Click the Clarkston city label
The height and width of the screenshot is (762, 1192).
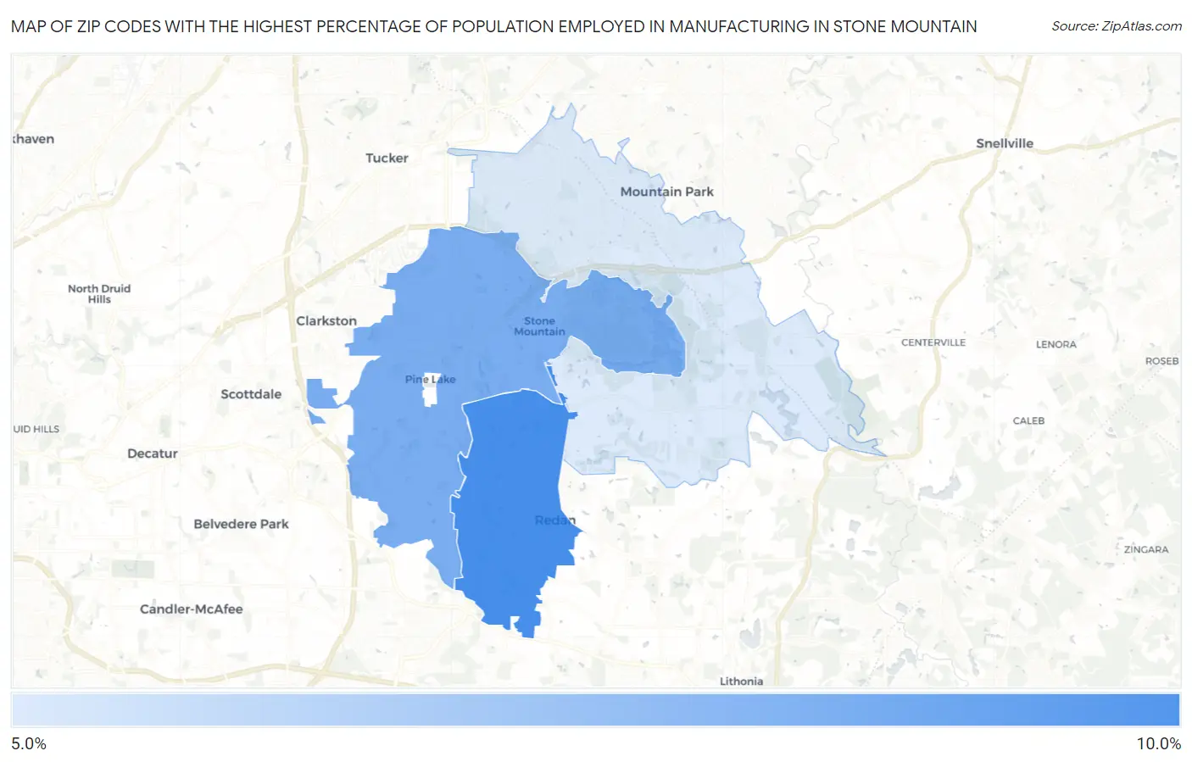[x=326, y=320]
